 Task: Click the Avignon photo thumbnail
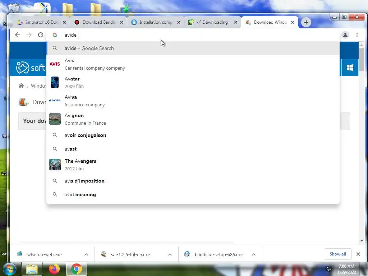pos(55,119)
